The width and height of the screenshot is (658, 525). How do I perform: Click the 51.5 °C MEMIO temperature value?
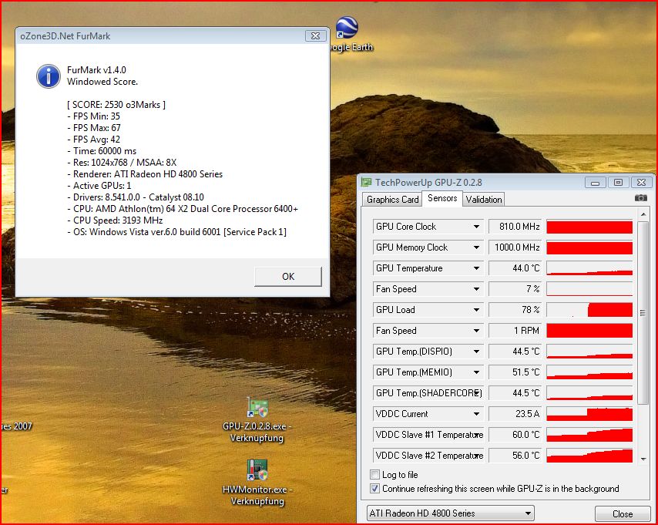(515, 372)
